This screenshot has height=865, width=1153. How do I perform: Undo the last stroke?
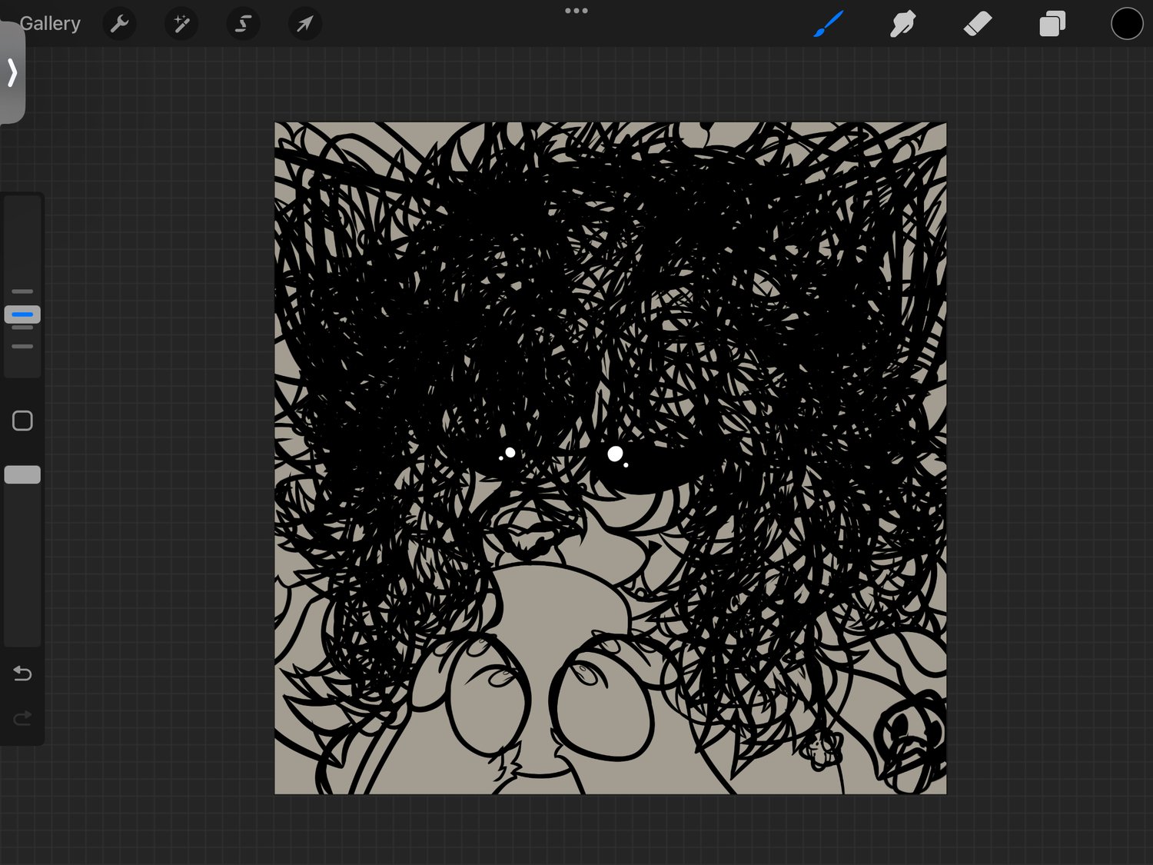tap(22, 674)
